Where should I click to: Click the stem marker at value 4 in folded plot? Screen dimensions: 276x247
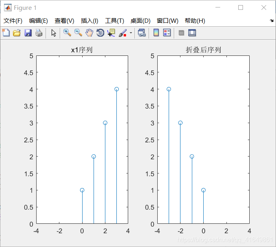169,89
